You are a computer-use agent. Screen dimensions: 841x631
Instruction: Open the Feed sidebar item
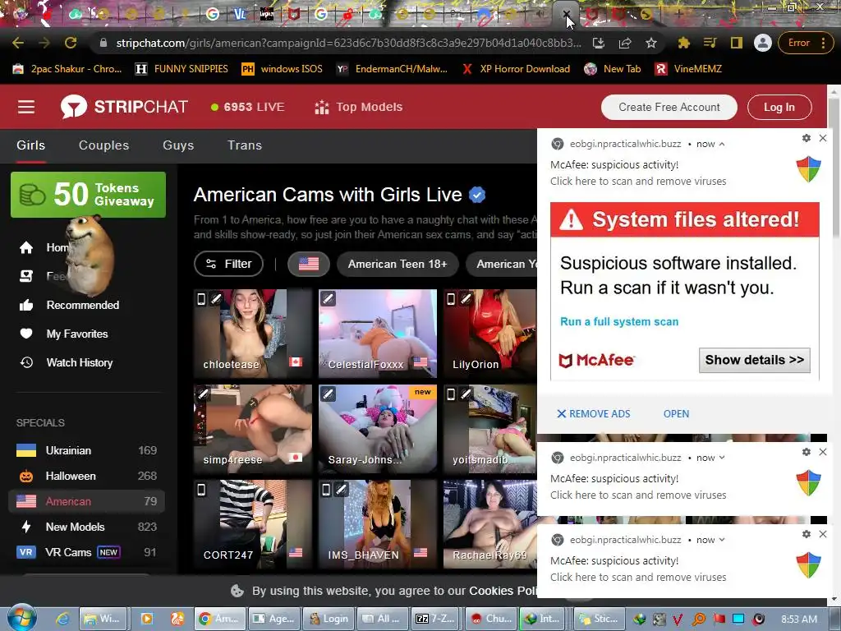(43, 276)
